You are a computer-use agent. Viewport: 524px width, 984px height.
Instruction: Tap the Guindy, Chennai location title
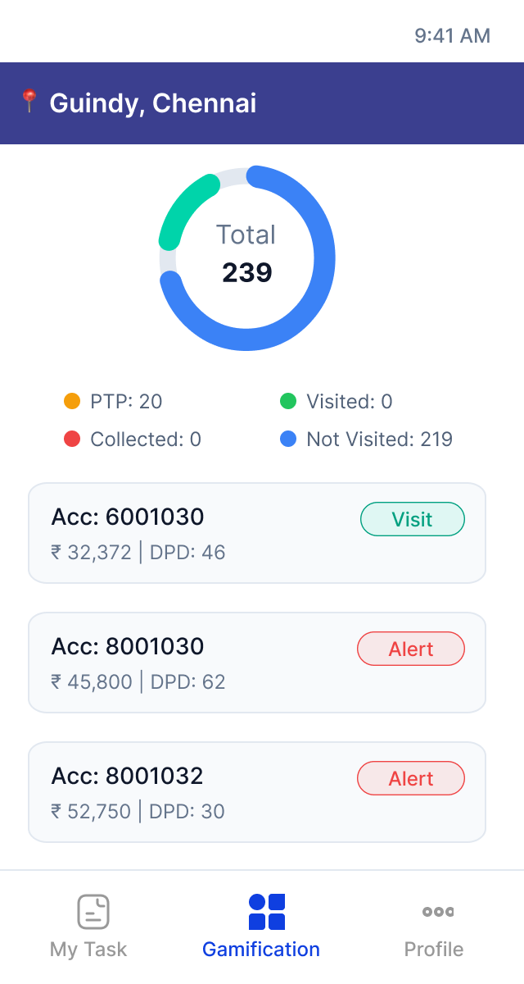(153, 103)
